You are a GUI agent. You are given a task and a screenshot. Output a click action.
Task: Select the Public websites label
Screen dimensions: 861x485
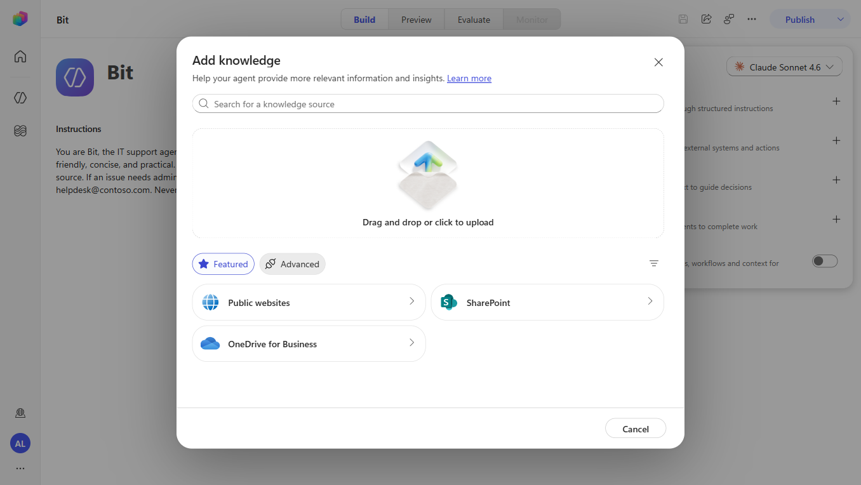pos(259,303)
